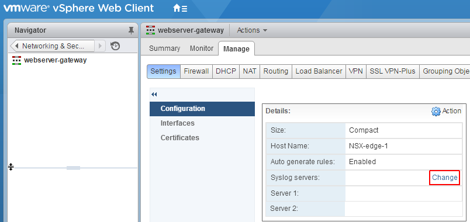Open the Load Balancer sub-tab

pos(319,71)
